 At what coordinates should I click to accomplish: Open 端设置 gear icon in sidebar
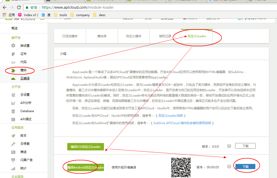(x=13, y=46)
